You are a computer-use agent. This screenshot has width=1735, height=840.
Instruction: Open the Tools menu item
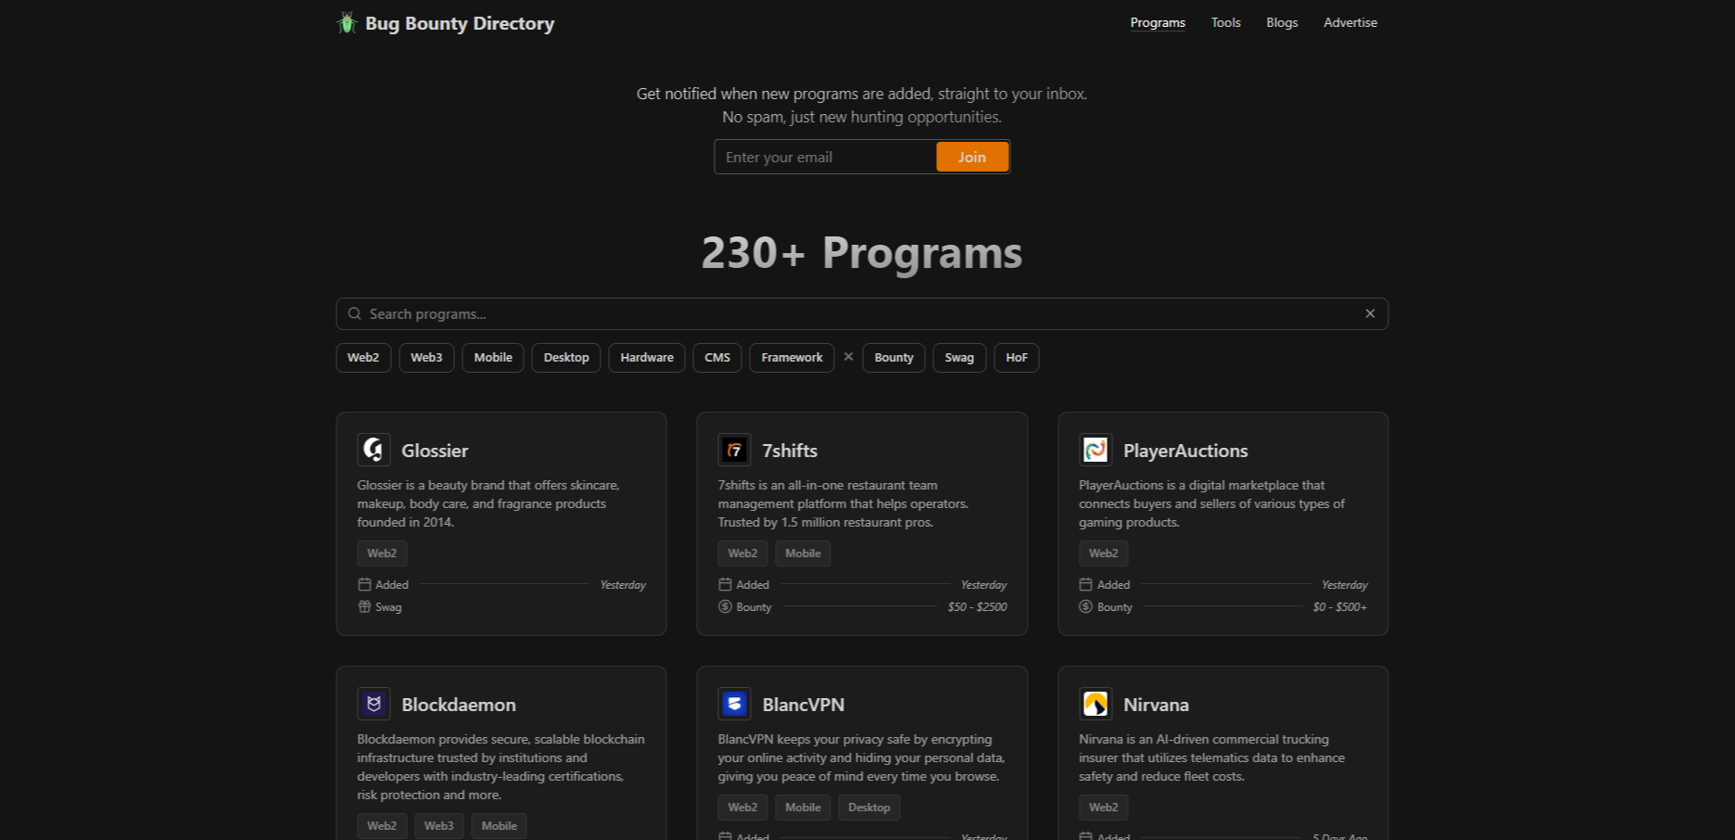(x=1225, y=22)
